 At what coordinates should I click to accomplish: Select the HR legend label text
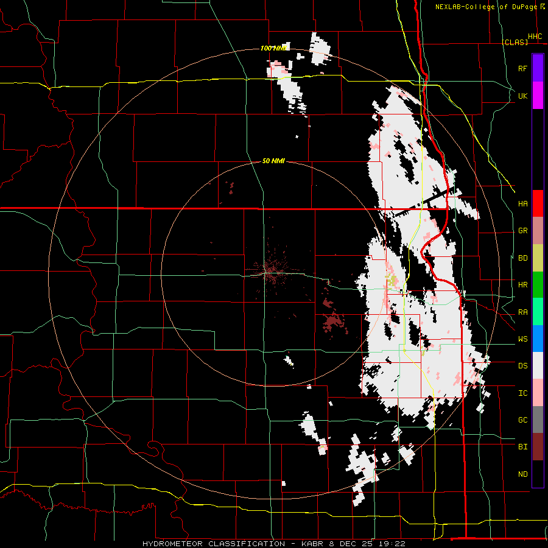coord(522,285)
